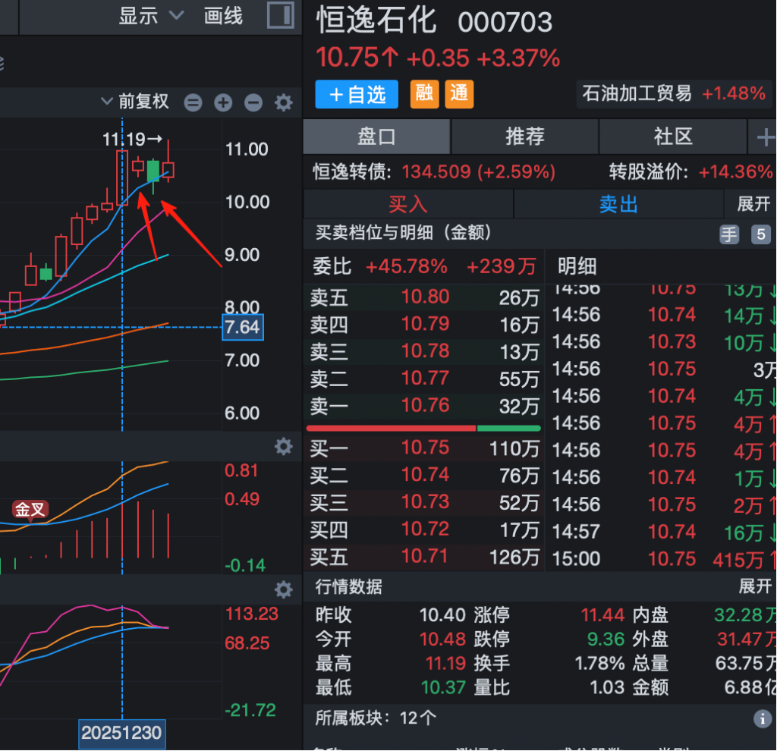The width and height of the screenshot is (777, 751).
Task: Click the orange 融 margin badge
Action: (424, 93)
